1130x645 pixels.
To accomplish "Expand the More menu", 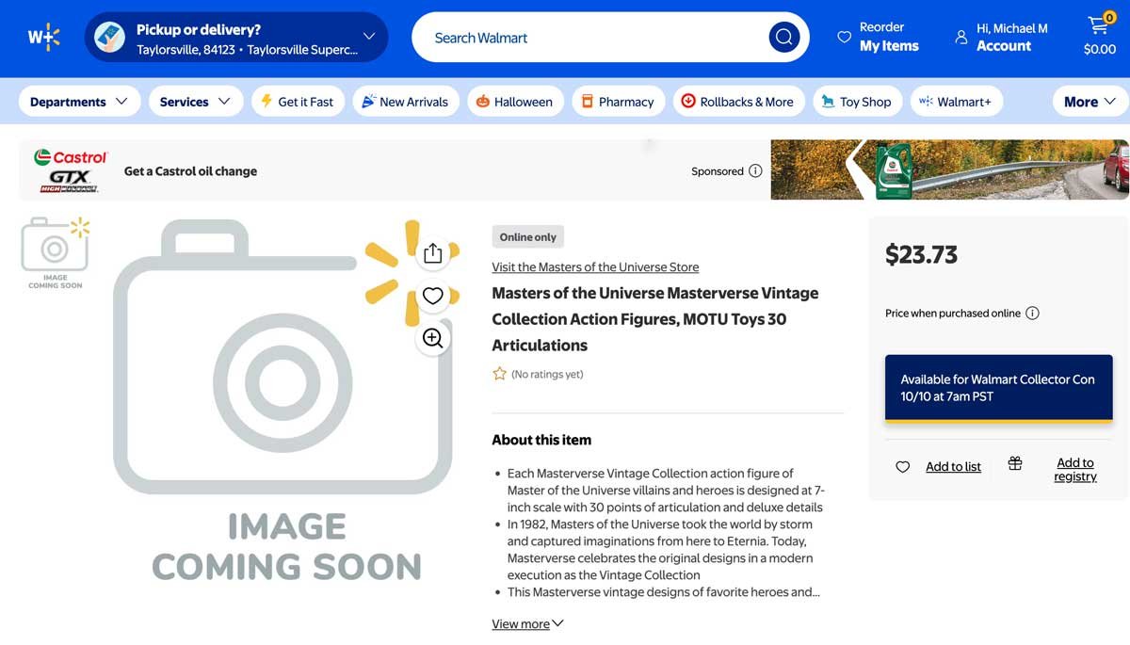I will [1089, 101].
